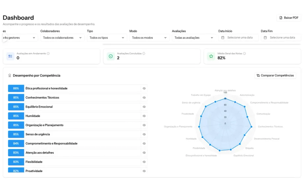The width and height of the screenshot is (303, 189).
Task: Click the Dashboard page heading
Action: 18,18
